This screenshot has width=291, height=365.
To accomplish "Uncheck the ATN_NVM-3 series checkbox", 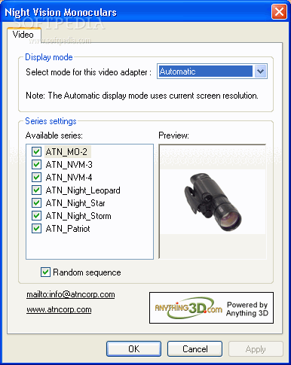I will point(36,164).
